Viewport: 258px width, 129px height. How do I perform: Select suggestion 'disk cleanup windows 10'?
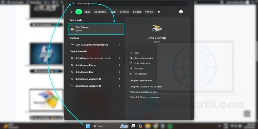(95, 79)
